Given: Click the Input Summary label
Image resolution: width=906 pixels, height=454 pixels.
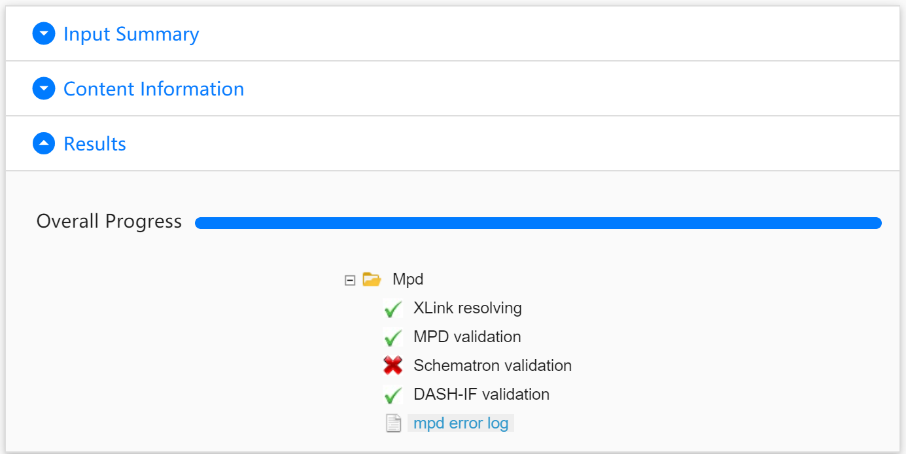Looking at the screenshot, I should click(x=131, y=33).
